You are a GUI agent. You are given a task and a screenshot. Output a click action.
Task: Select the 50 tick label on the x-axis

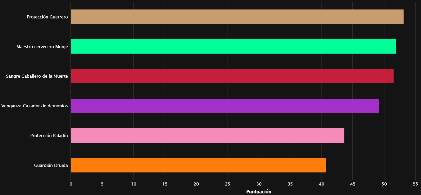(384, 184)
